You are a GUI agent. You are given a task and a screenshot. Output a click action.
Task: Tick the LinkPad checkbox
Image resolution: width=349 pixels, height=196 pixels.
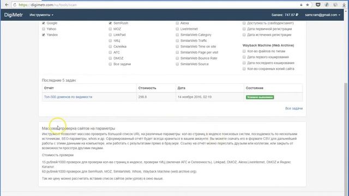tap(110, 35)
